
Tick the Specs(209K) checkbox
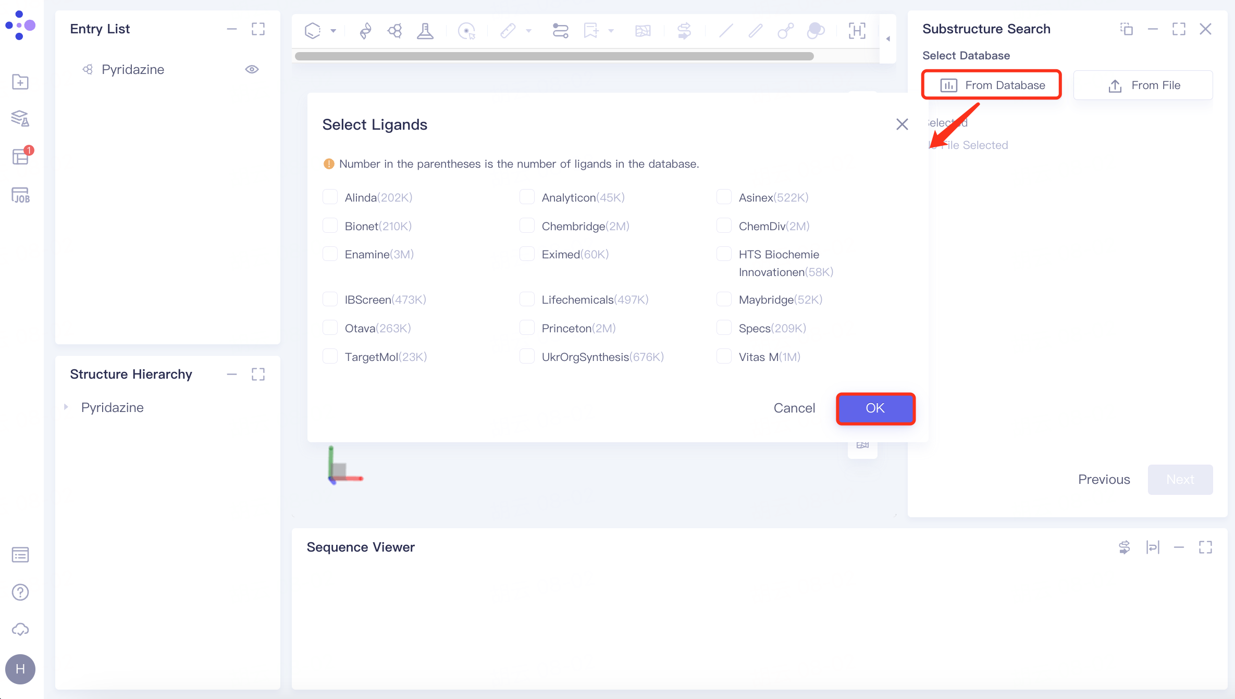coord(724,328)
